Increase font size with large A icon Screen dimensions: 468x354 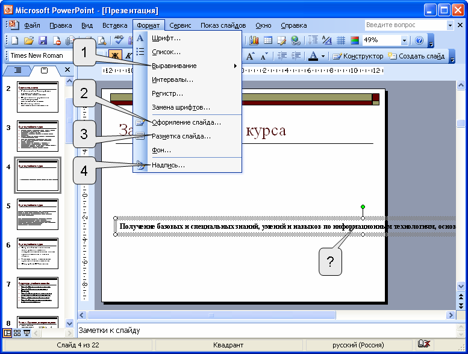coord(250,56)
